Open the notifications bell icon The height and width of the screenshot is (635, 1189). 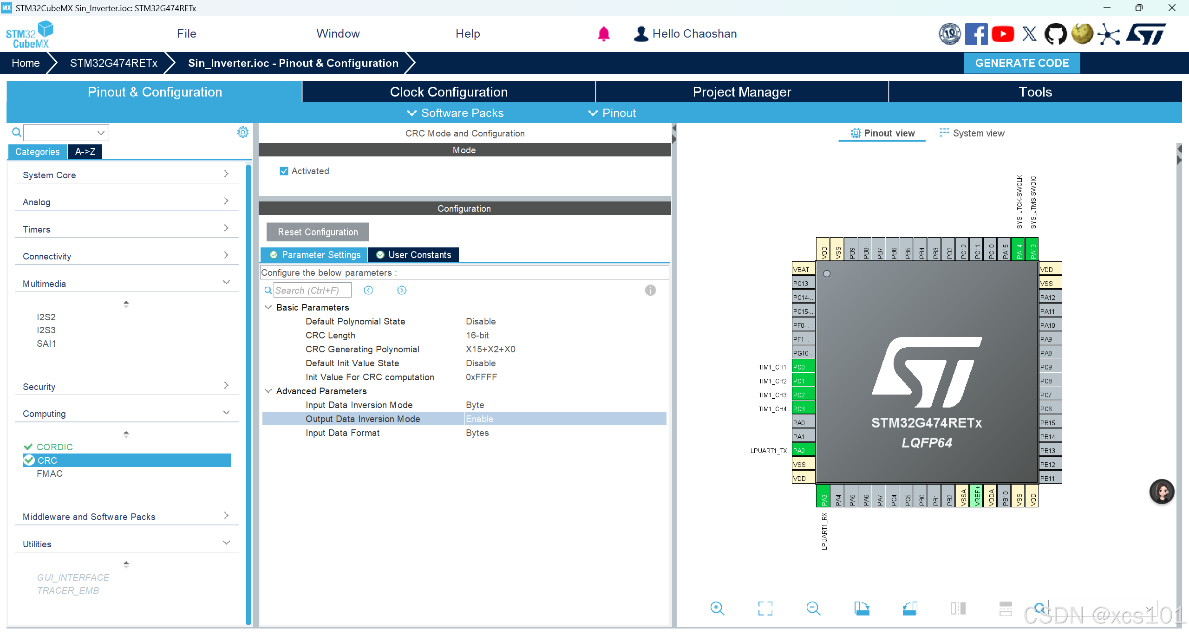(603, 34)
